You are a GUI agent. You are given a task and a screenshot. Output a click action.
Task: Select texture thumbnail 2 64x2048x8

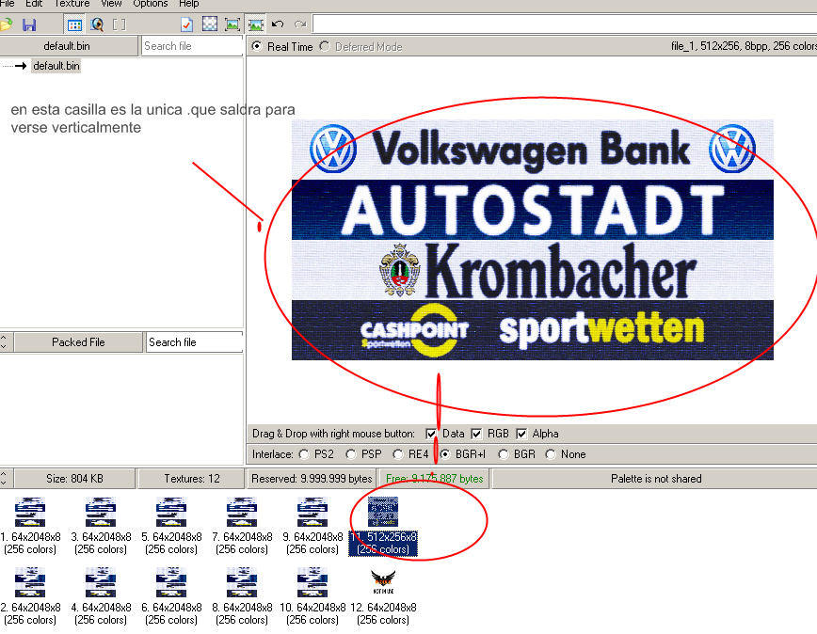[30, 596]
